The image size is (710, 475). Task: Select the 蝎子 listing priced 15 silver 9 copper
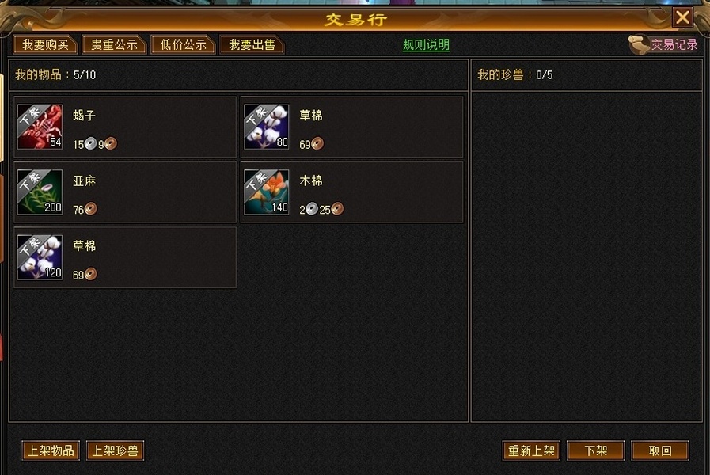125,127
